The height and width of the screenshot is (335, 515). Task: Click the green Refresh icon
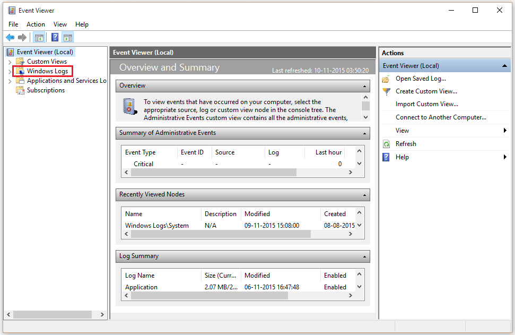(x=387, y=144)
